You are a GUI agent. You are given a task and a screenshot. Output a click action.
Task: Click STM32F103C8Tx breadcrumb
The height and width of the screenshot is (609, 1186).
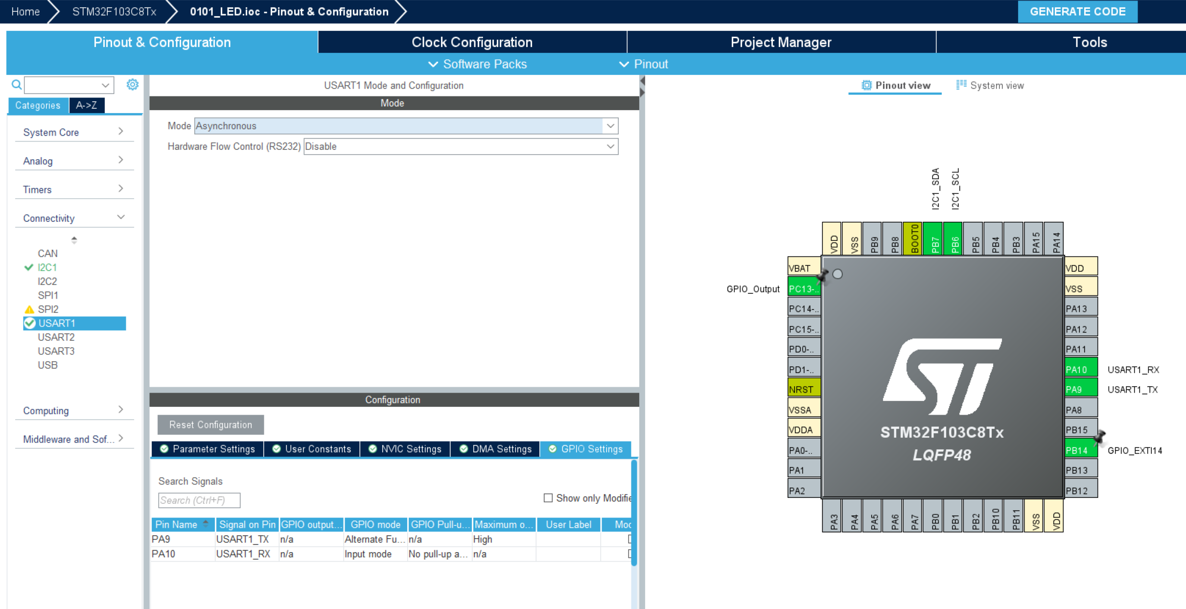click(x=114, y=11)
